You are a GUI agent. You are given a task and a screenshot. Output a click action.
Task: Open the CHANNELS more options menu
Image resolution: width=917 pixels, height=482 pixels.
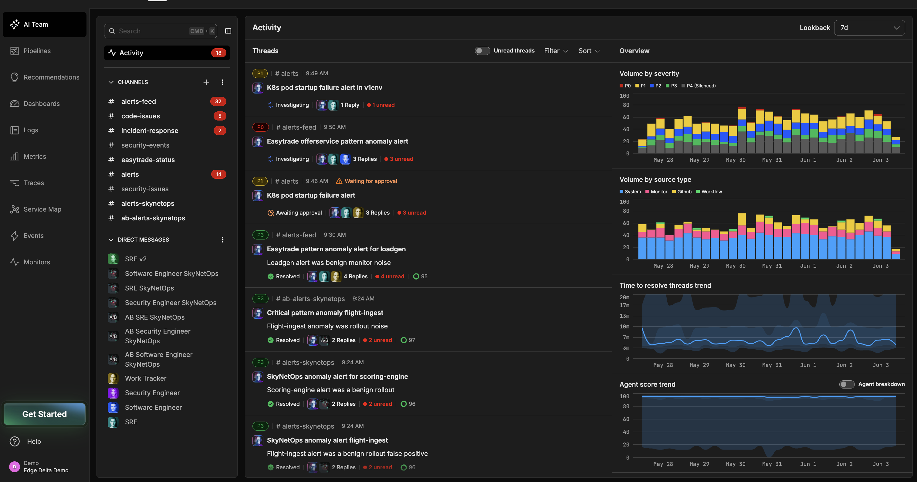(x=222, y=82)
